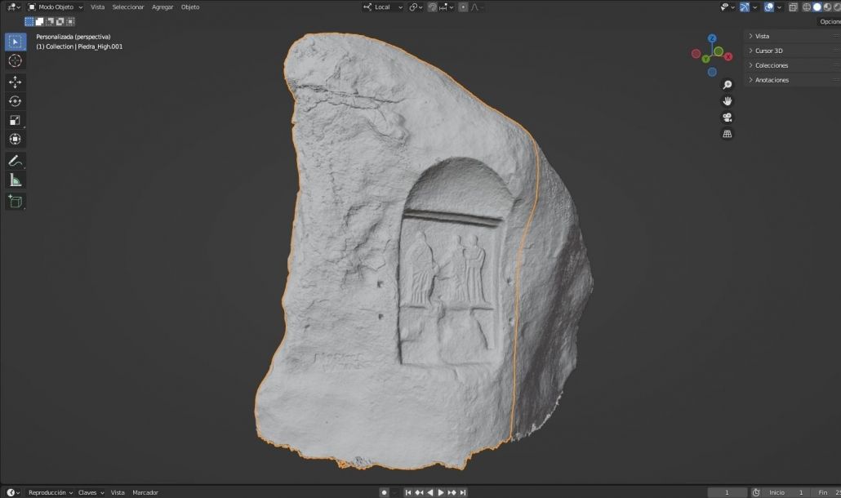Open pivot point dropdown
841x498 pixels.
coord(416,7)
